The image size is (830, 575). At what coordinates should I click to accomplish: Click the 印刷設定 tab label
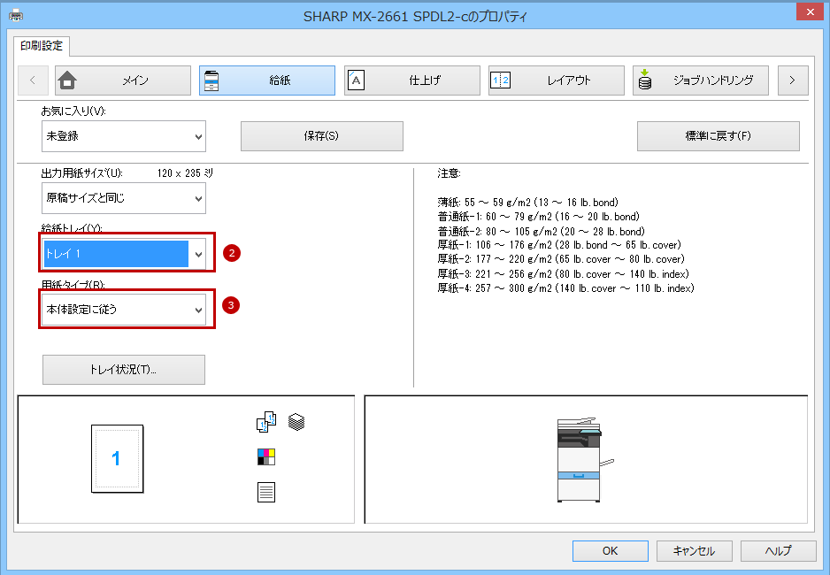[42, 46]
